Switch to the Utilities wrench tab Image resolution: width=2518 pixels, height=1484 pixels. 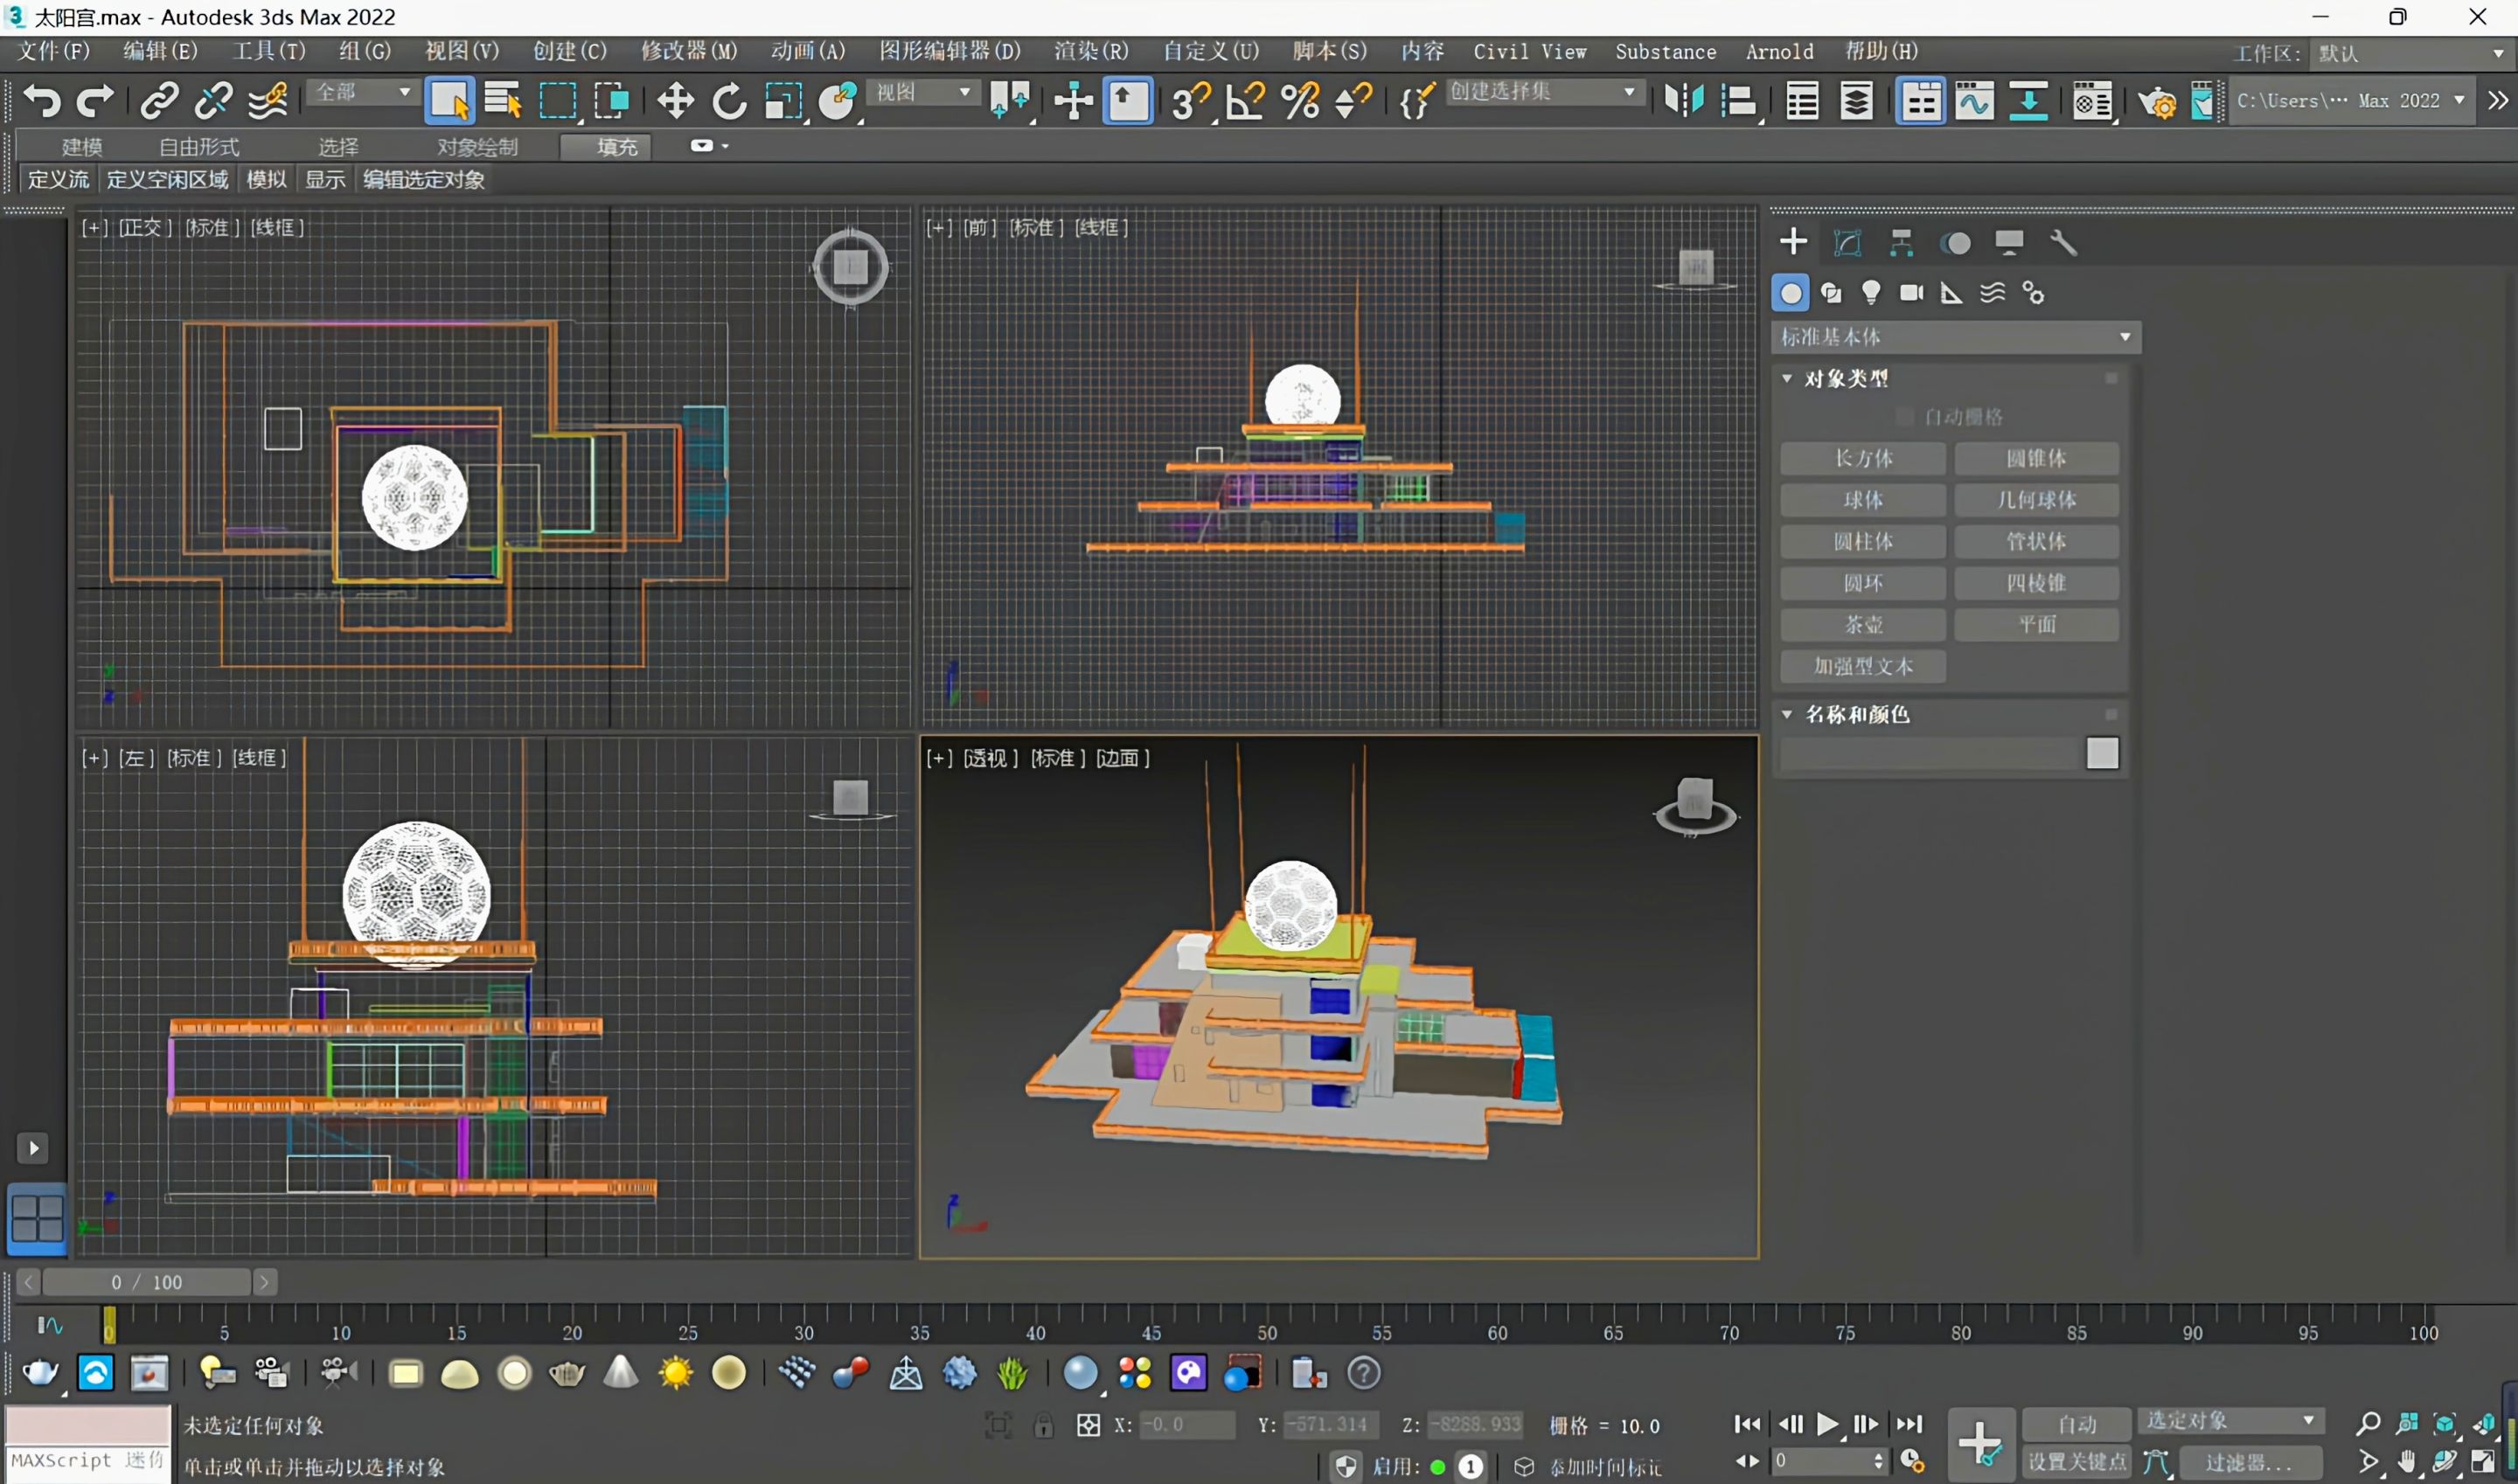(2064, 242)
